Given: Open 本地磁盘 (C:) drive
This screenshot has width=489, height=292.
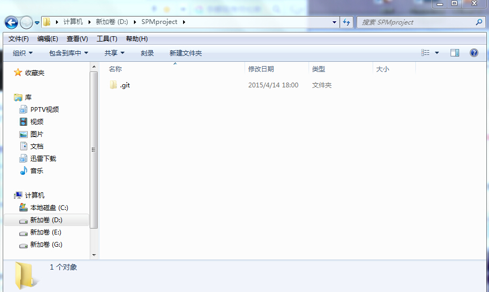Looking at the screenshot, I should [x=49, y=208].
